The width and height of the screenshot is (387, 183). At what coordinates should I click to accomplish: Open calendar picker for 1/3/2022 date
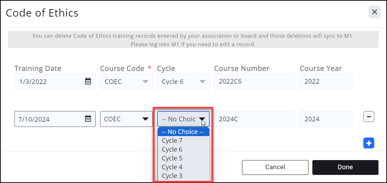[88, 81]
